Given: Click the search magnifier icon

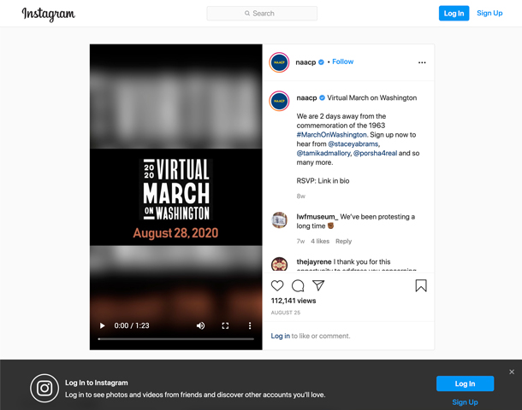Looking at the screenshot, I should 247,14.
